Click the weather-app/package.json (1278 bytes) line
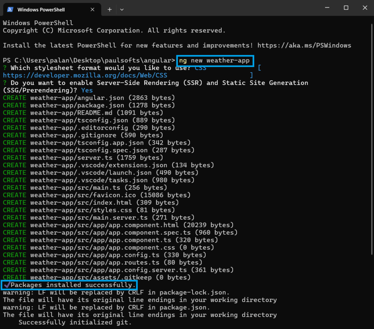This screenshot has height=329, width=374. coord(89,105)
